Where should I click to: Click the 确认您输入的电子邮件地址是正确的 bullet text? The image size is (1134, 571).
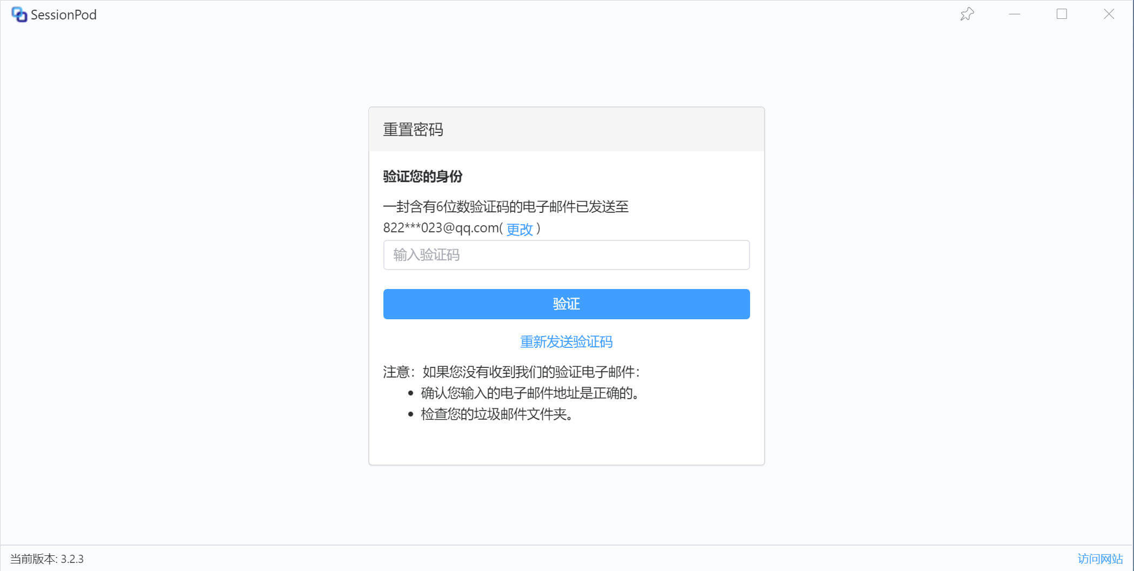coord(529,393)
